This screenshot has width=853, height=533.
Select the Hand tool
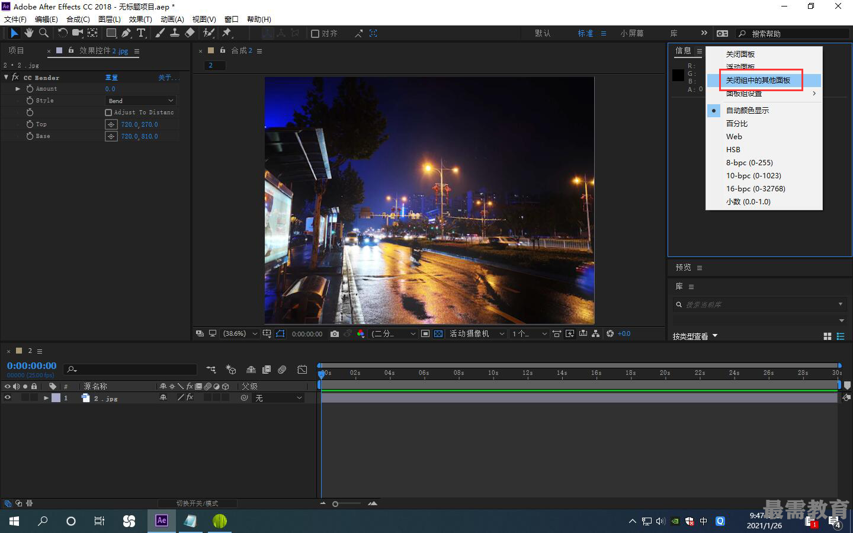[x=28, y=33]
